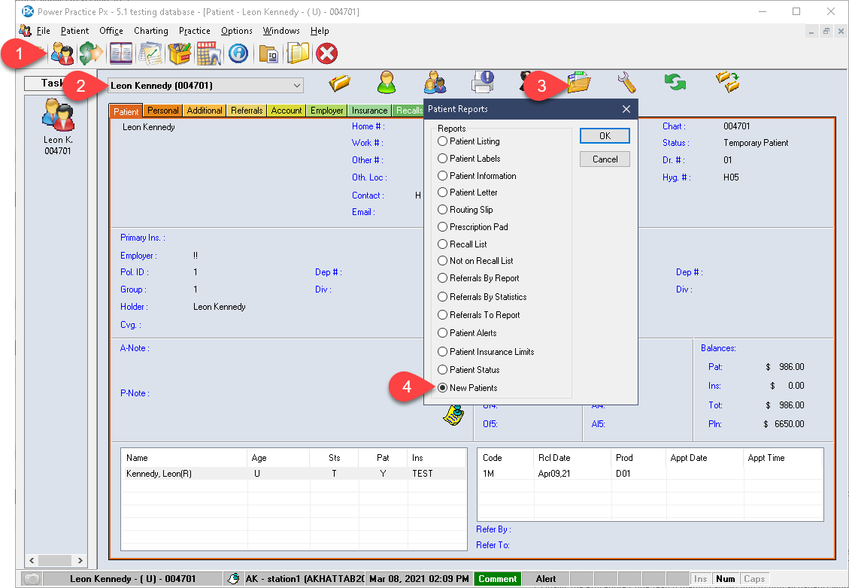Select the New Patients report option
849x588 pixels.
coord(468,388)
